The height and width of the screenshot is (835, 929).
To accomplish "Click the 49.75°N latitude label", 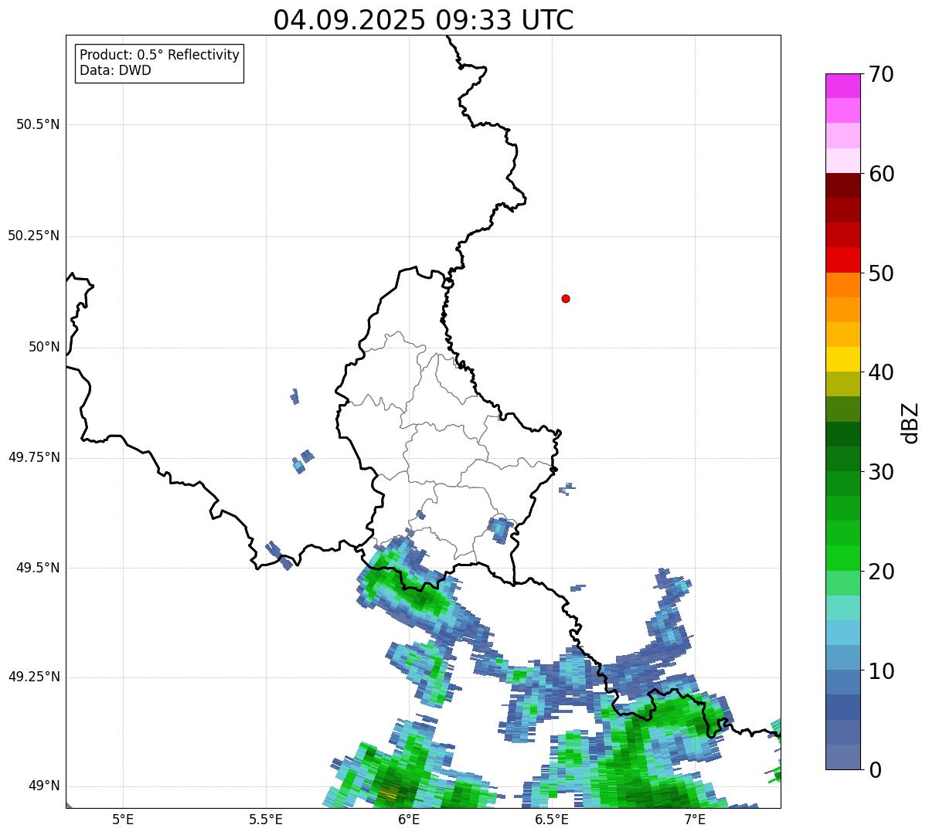I will [34, 457].
